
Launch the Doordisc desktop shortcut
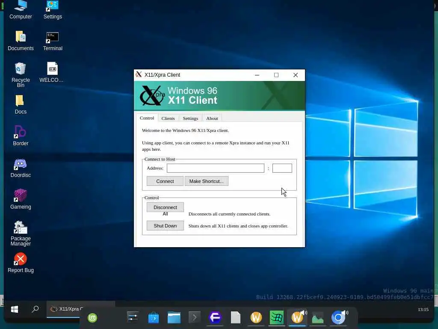pos(21,168)
